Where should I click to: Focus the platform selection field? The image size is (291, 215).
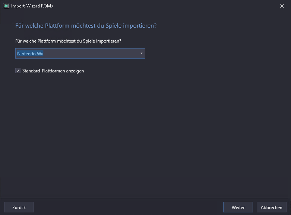pos(80,53)
